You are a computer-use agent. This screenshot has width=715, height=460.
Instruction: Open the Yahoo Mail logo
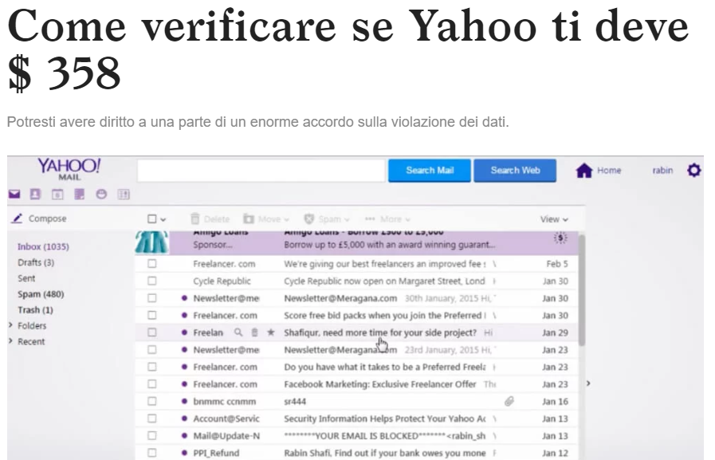pos(69,169)
